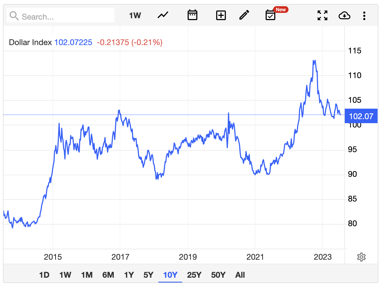Screen dimensions: 380x286
Task: Open the 1W interval dropdown in toolbar
Action: click(135, 16)
